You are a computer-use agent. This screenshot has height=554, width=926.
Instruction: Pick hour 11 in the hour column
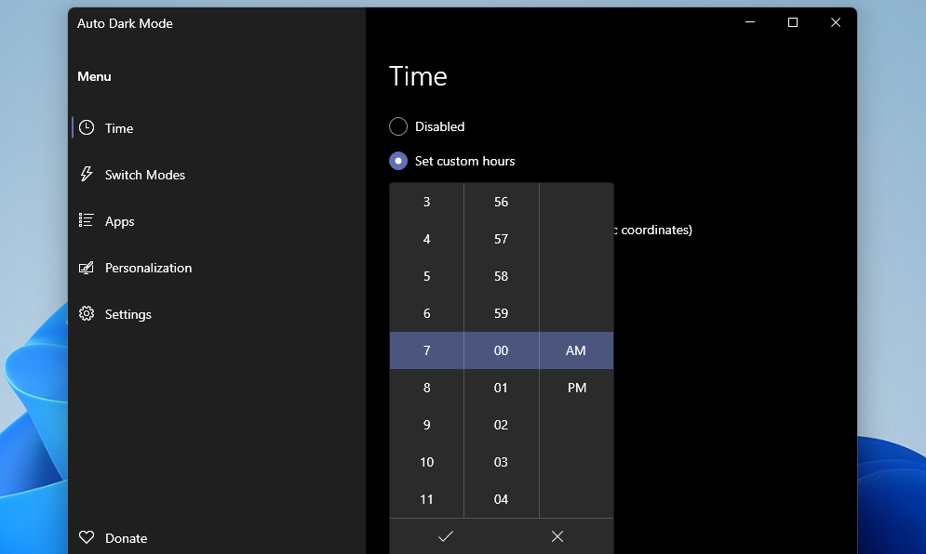point(426,499)
